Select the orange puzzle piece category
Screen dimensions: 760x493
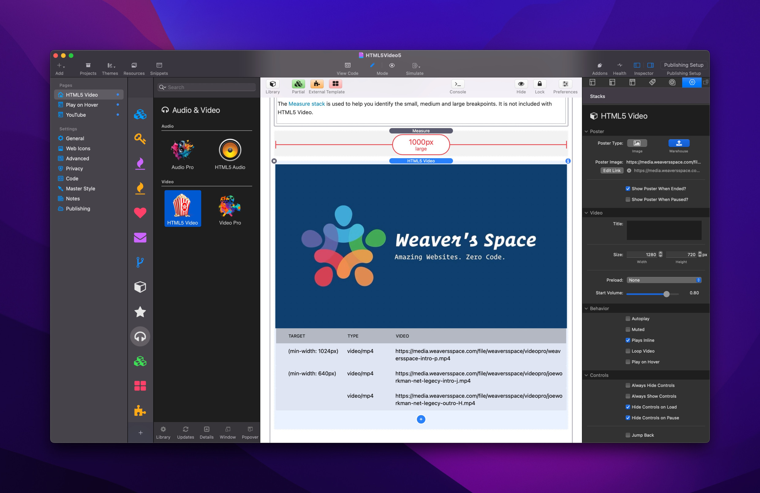point(140,411)
